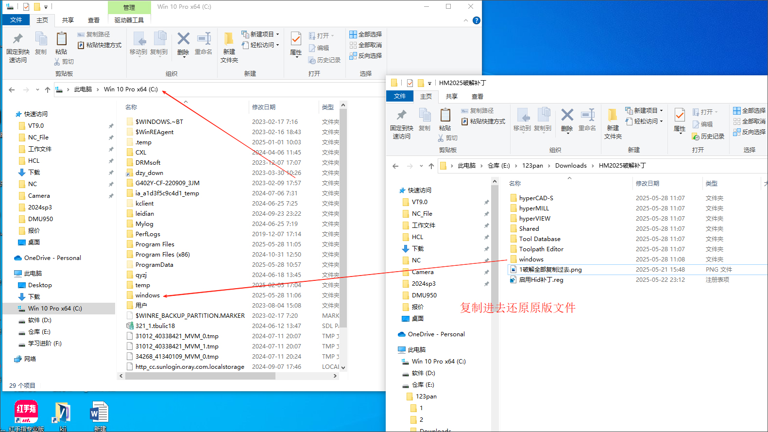Select Program Files (x86) folder
The image size is (768, 432).
(163, 255)
